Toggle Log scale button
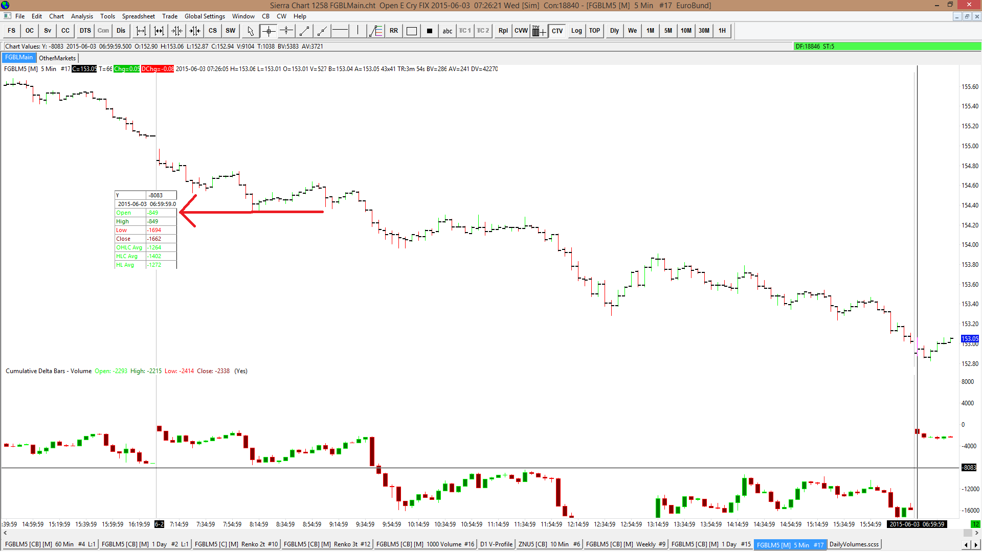 (576, 31)
